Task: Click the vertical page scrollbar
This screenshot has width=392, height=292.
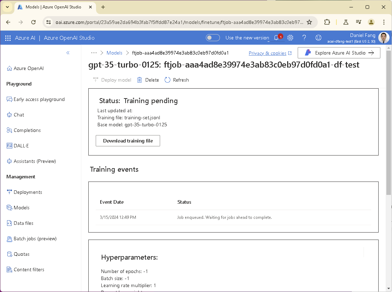Action: click(388, 122)
